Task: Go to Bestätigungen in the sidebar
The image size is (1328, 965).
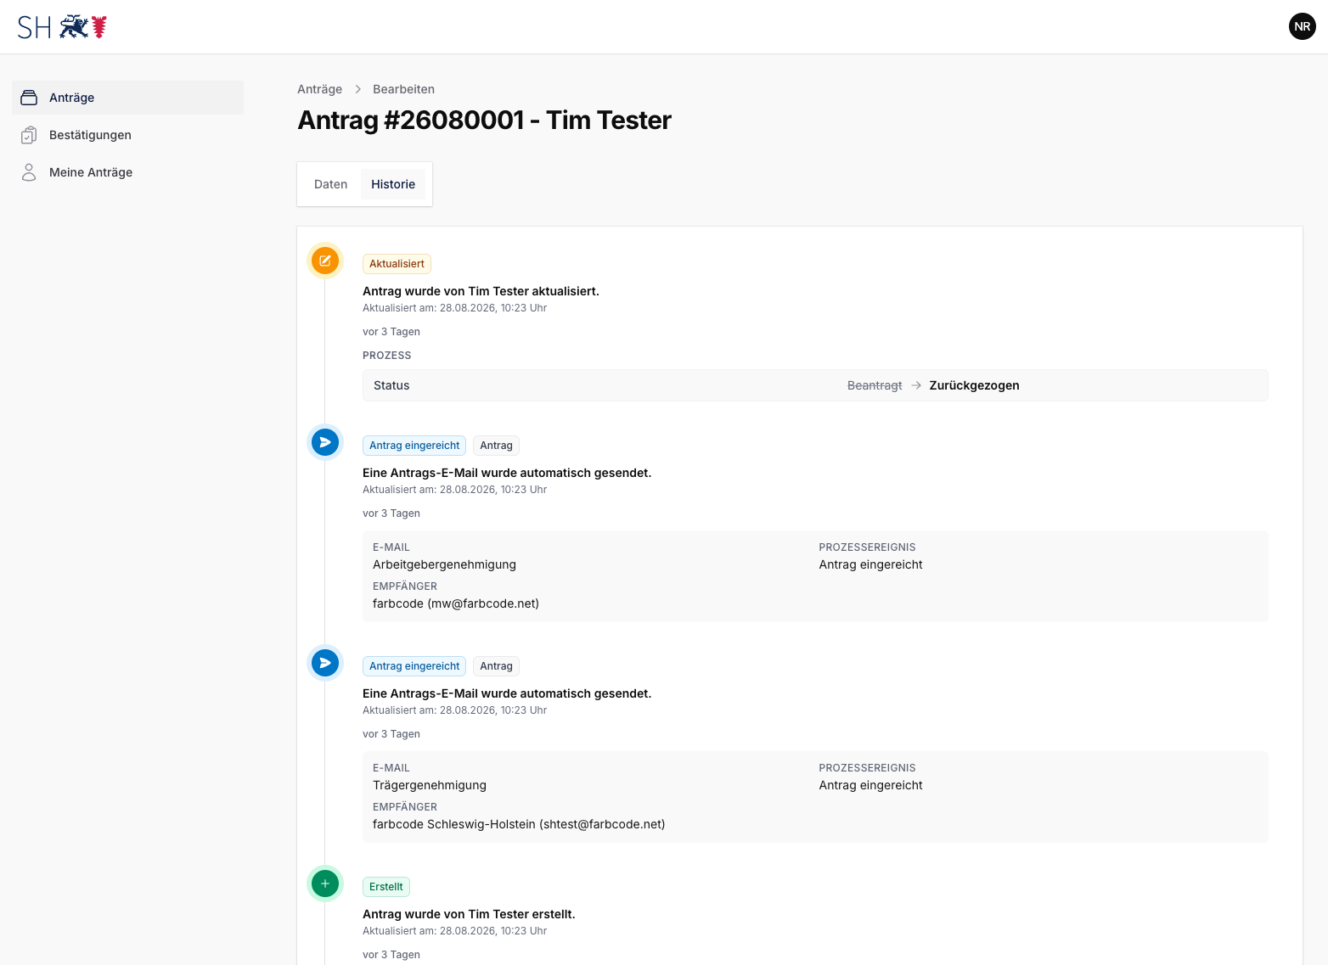Action: pos(127,135)
